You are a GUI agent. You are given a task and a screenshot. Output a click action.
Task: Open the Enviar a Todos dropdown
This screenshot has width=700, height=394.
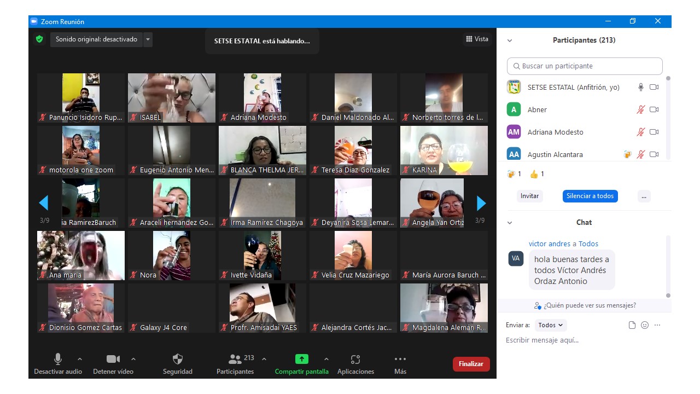551,325
